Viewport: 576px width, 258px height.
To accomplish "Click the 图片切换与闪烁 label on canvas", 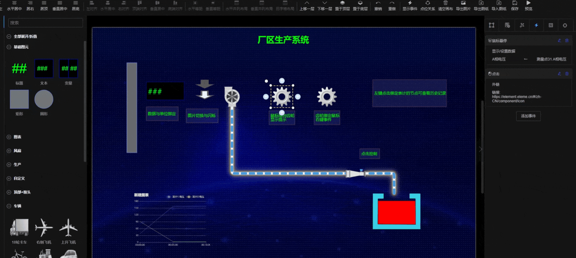I will tap(202, 115).
